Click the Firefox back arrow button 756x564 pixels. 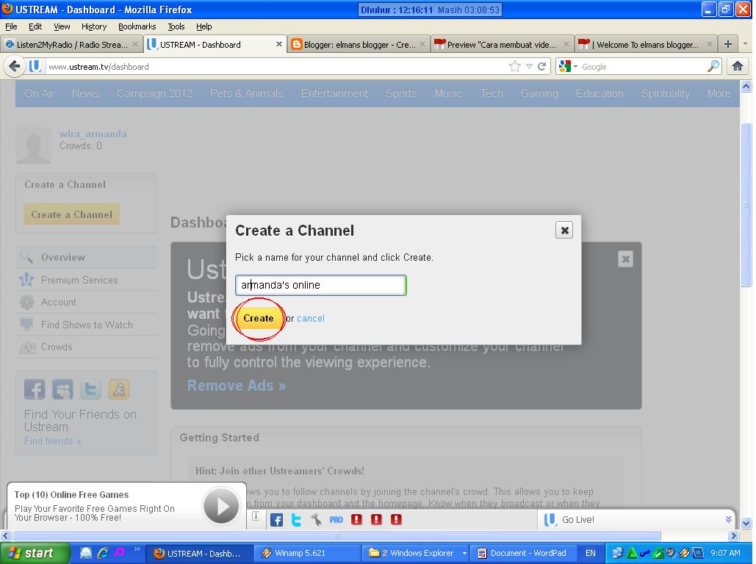click(x=15, y=66)
